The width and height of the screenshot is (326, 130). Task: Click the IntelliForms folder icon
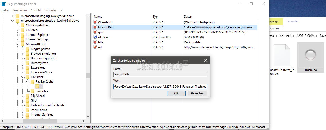point(27,110)
